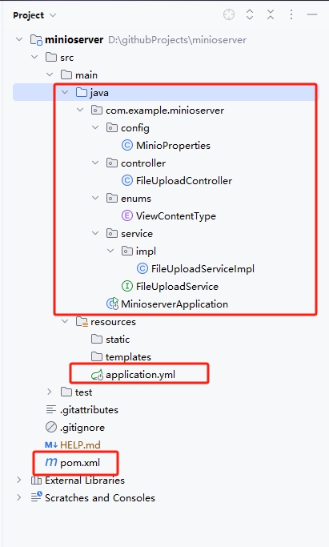
Task: Select the ViewContentType enum icon
Action: pos(126,215)
